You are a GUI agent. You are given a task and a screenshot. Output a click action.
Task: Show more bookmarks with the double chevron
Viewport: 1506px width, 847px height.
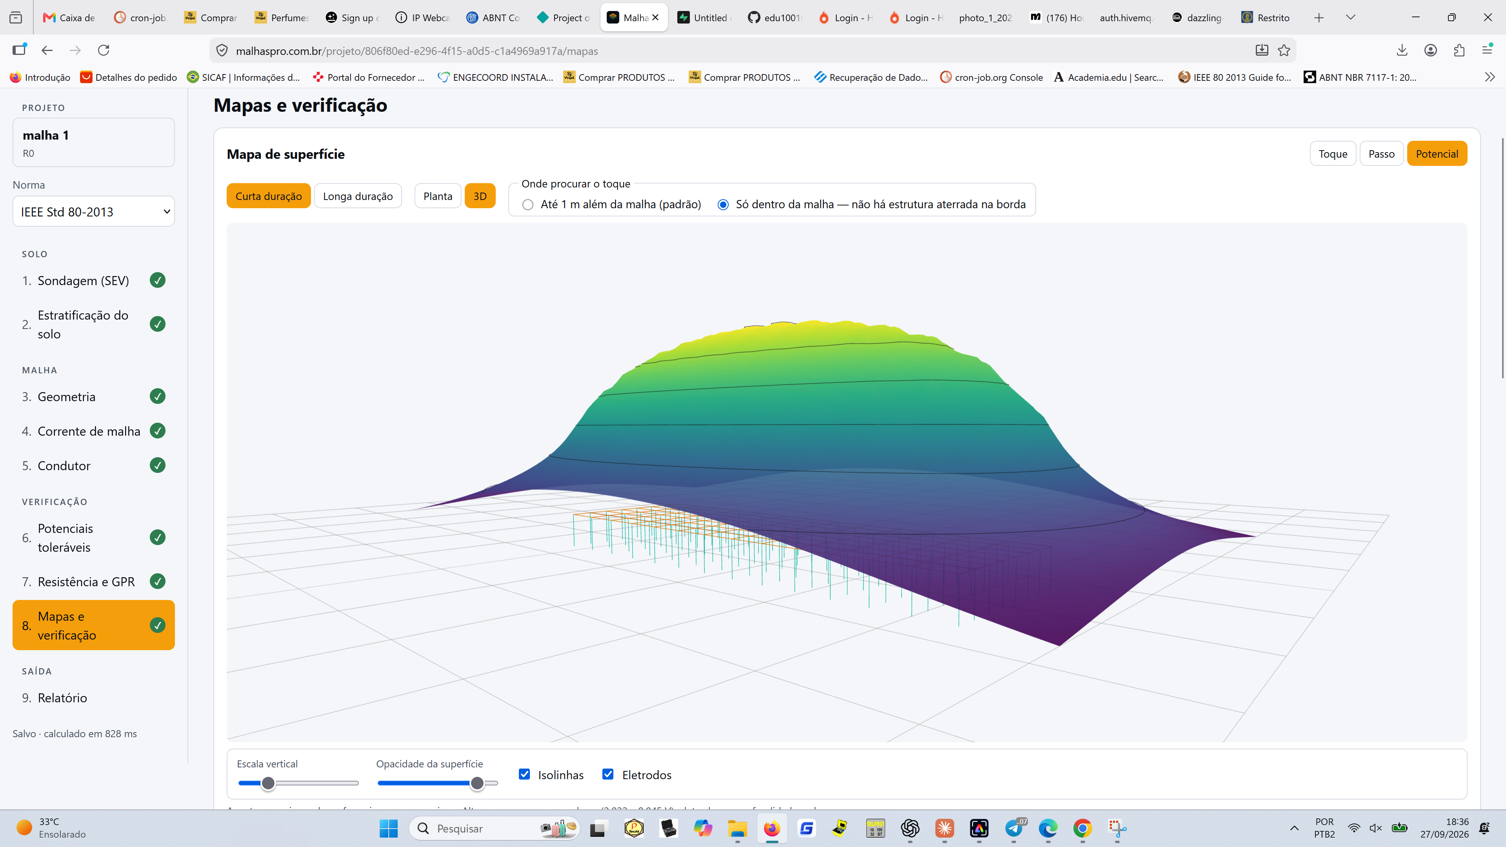[1490, 77]
